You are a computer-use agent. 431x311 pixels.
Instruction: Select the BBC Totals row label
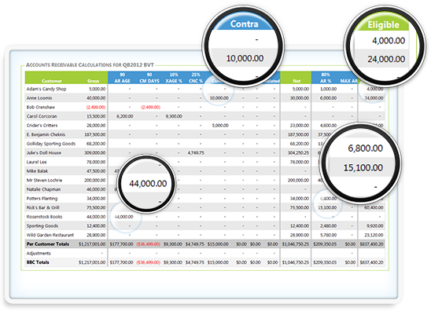click(x=38, y=262)
